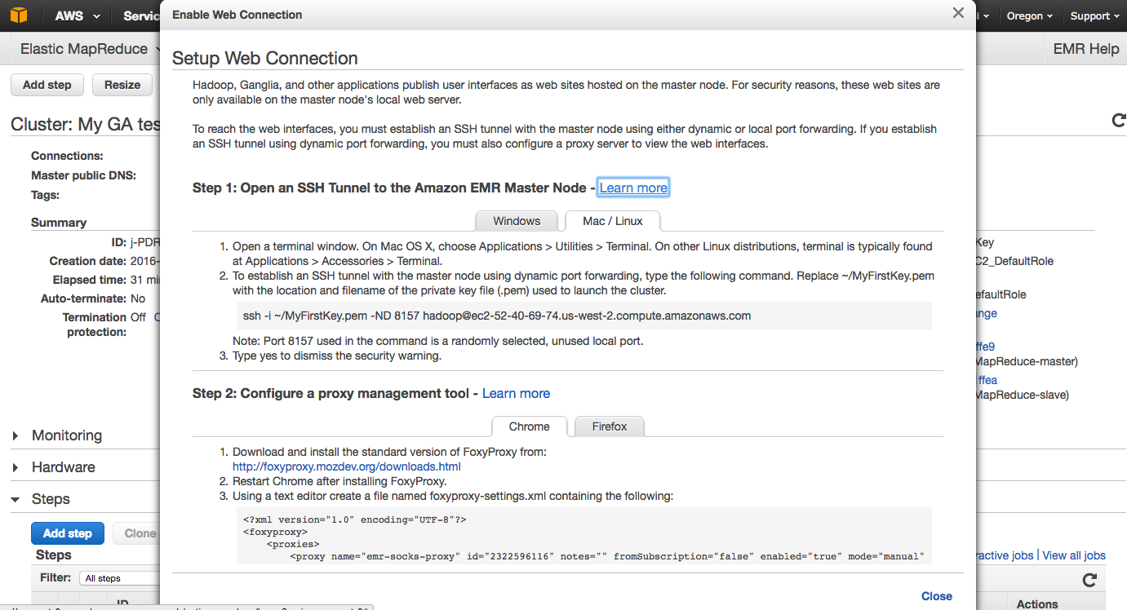Open Learn more link for Step 2

click(x=516, y=393)
